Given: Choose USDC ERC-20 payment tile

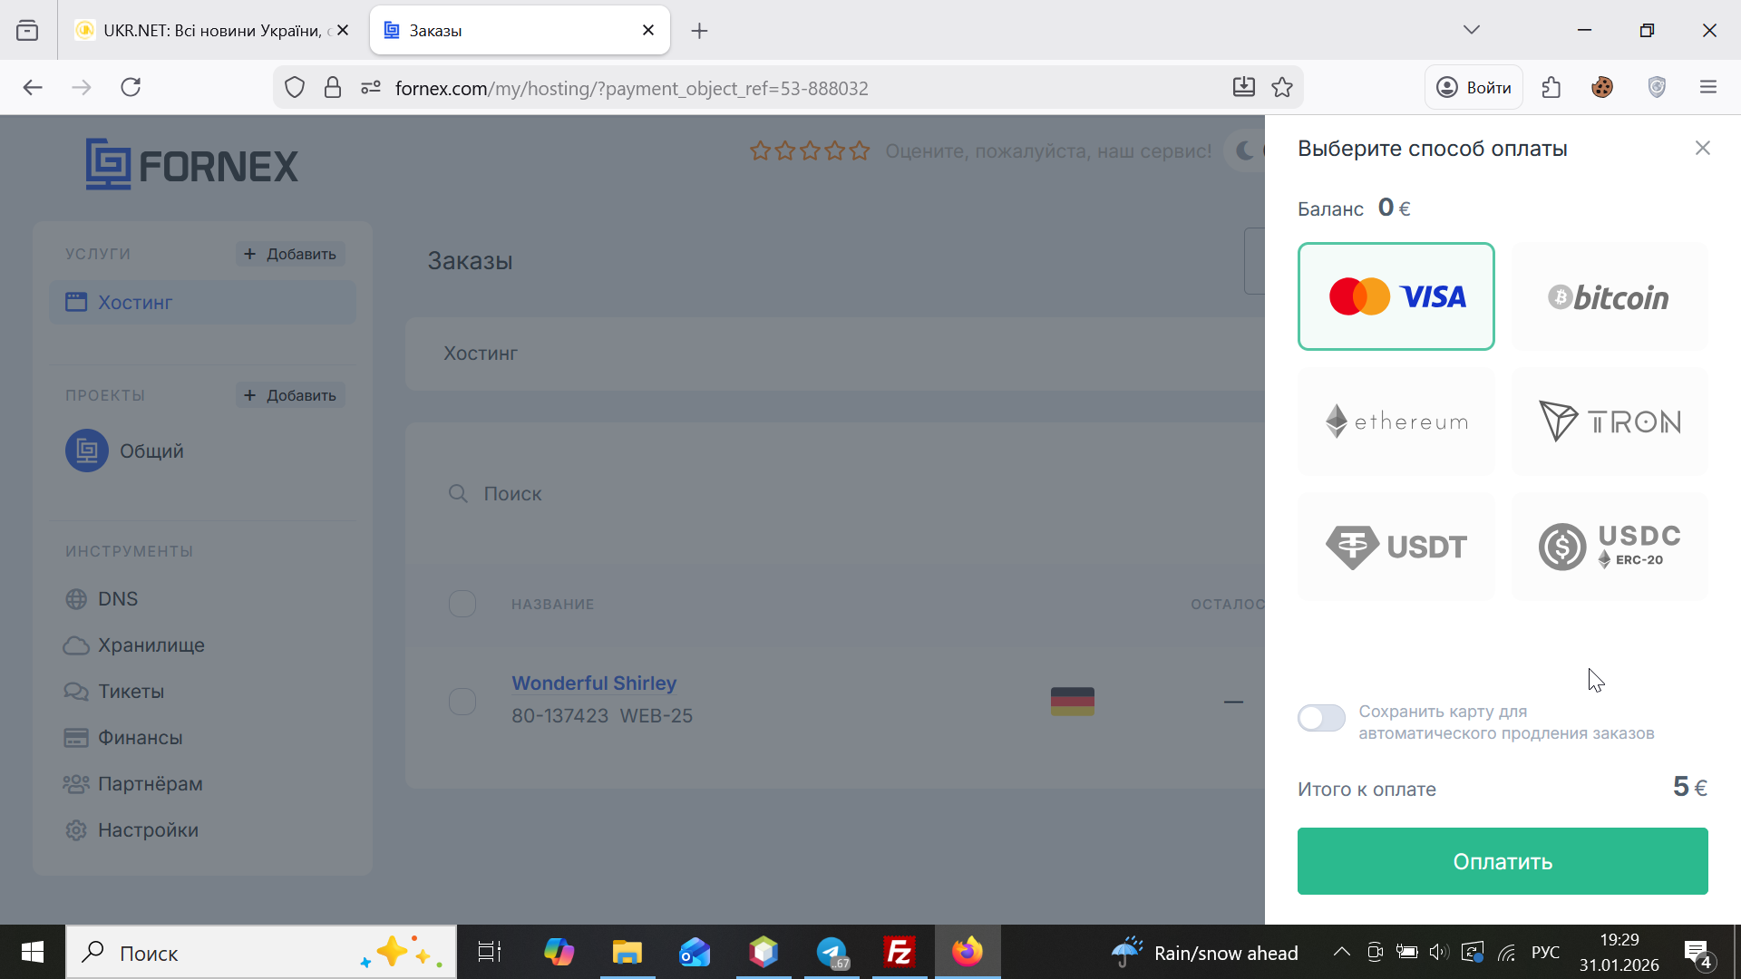Looking at the screenshot, I should (1609, 547).
